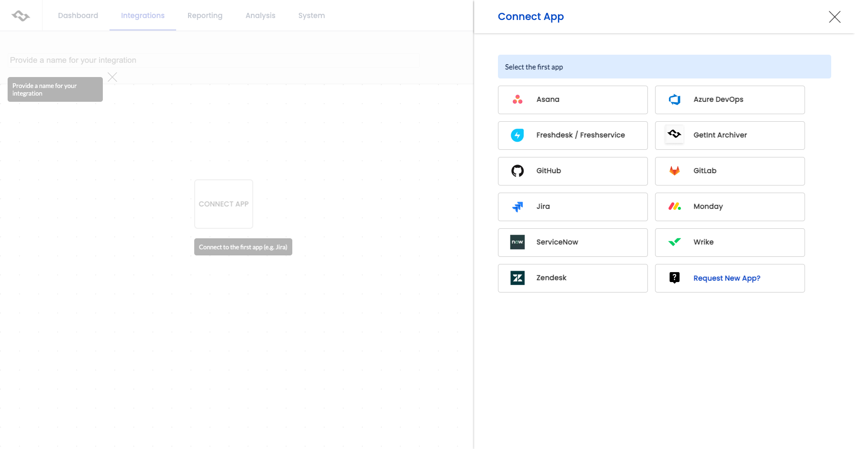Choose the Monday app label

(x=708, y=206)
